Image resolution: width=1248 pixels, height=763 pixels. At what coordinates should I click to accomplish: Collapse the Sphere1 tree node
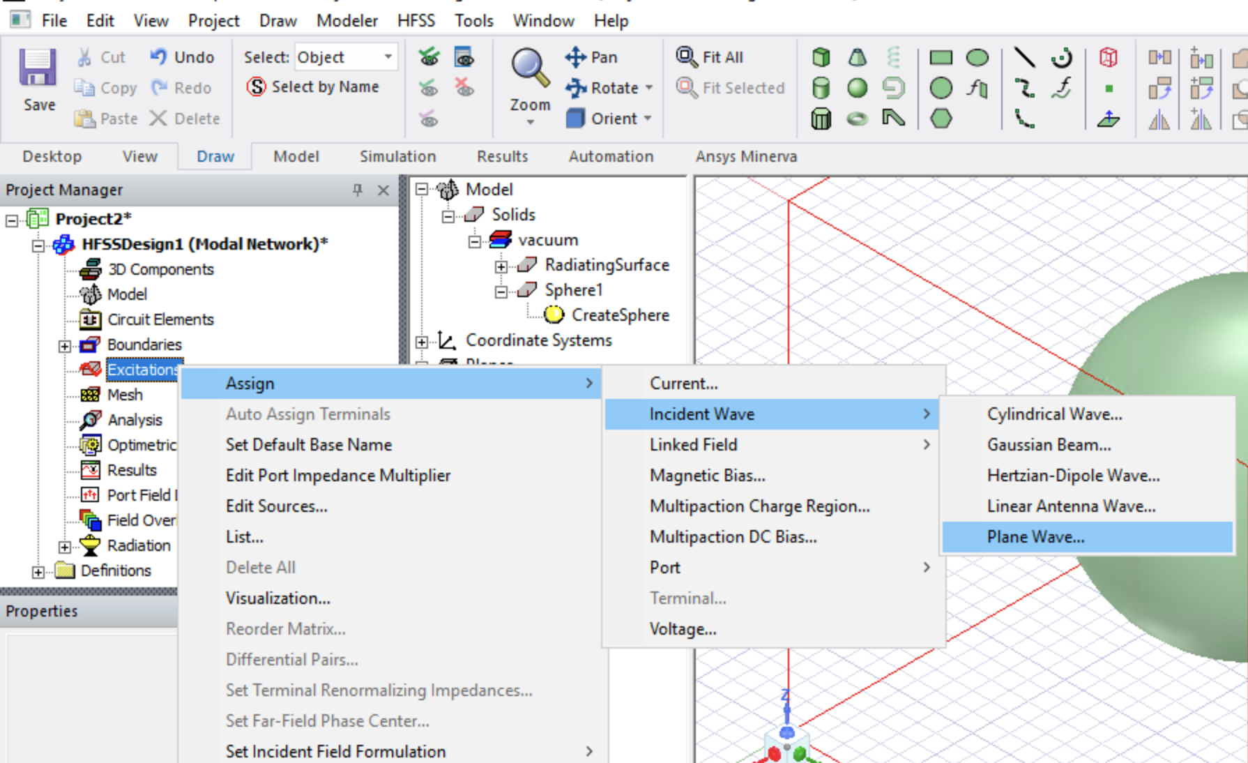[x=501, y=292]
